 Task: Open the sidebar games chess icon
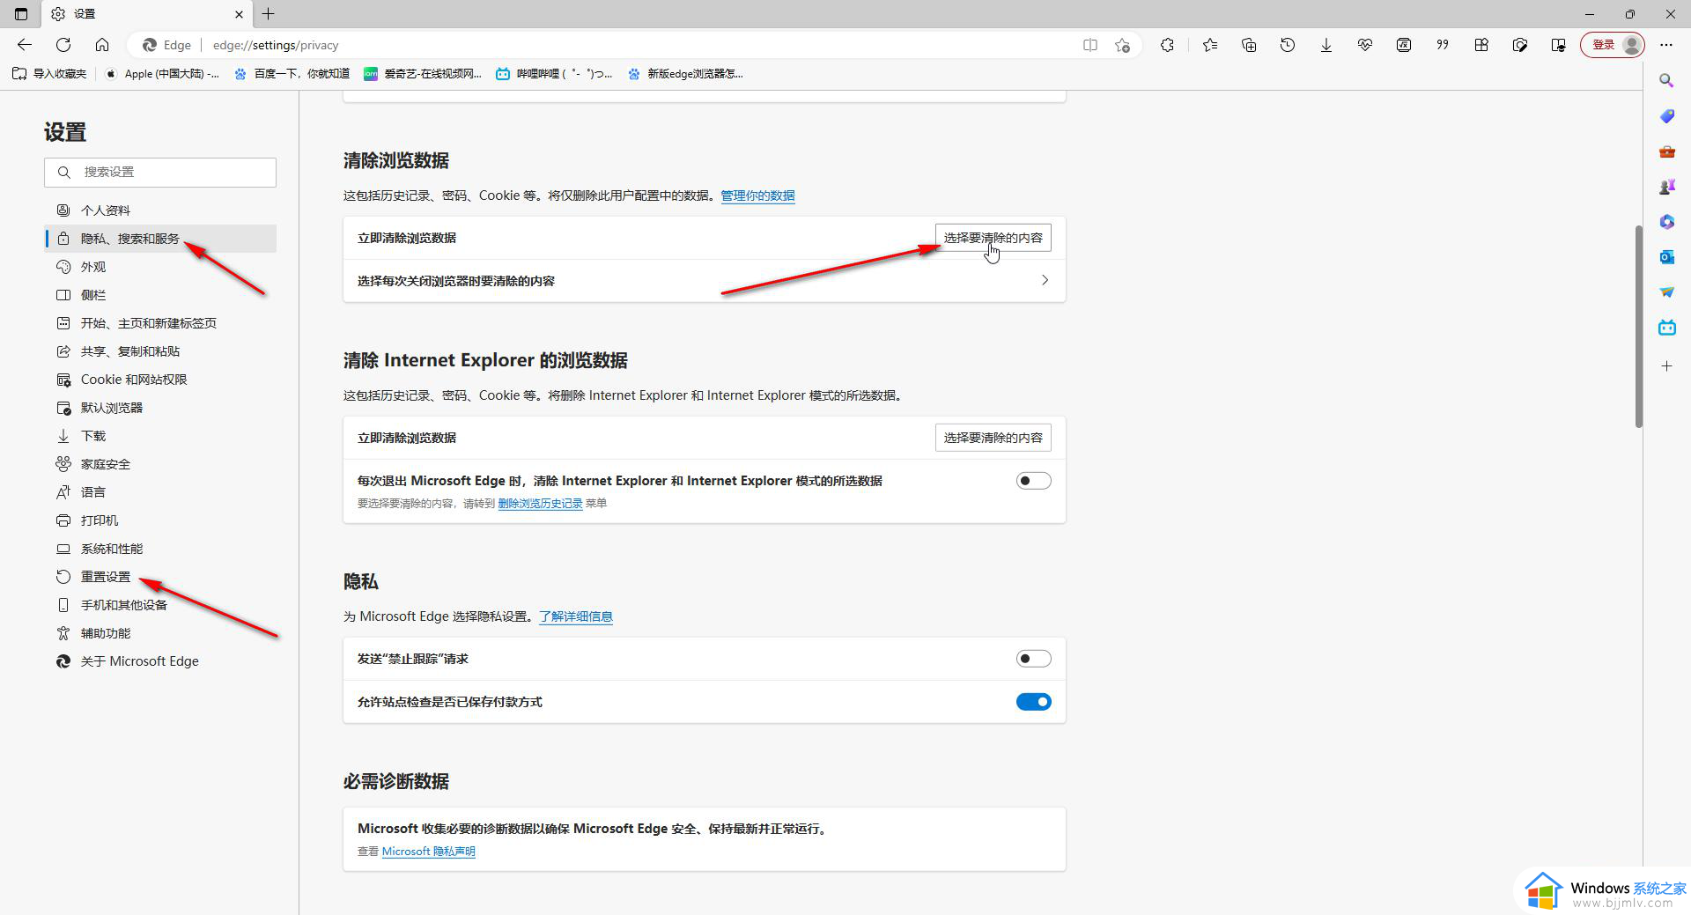pos(1666,187)
